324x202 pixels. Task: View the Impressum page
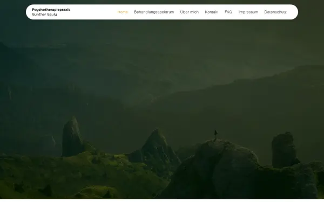click(248, 12)
